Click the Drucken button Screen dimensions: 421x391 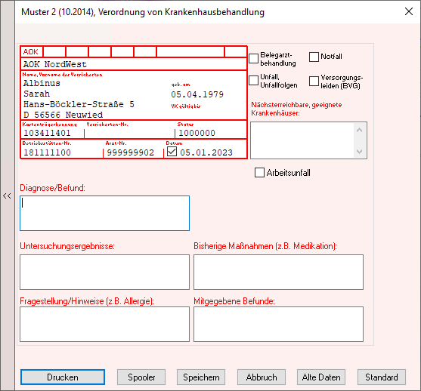[63, 377]
